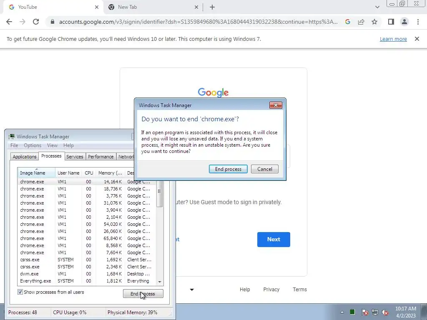Click the Chrome address bar URL
Image resolution: width=427 pixels, height=320 pixels.
pos(198,22)
